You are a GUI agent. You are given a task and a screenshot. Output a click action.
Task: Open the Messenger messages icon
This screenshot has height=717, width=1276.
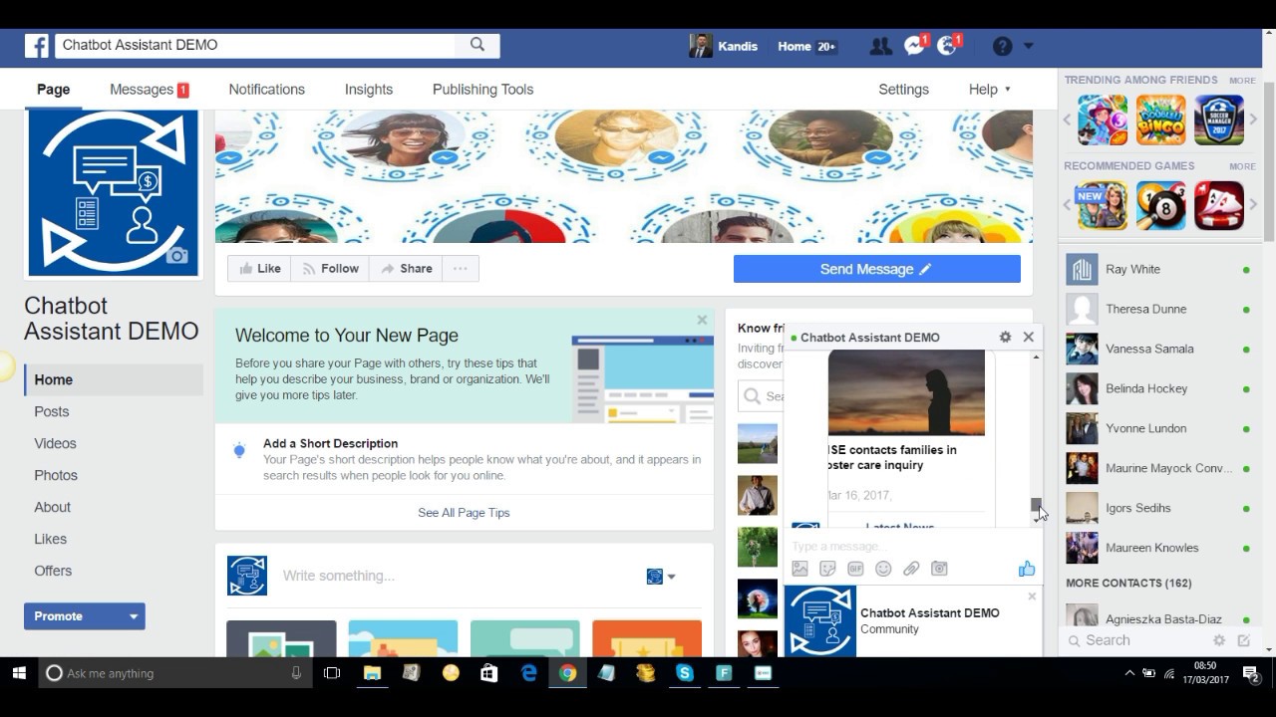click(914, 46)
